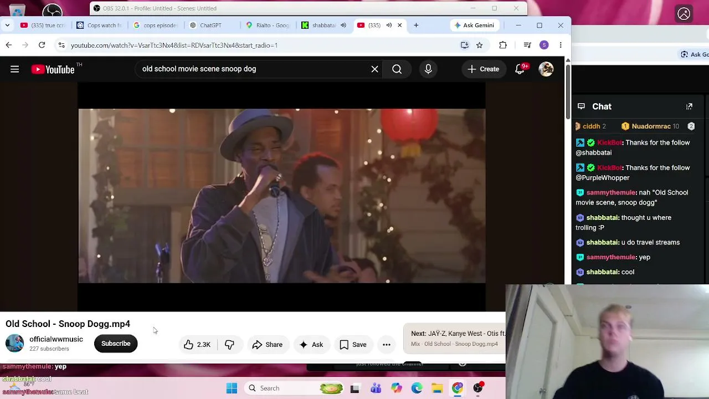Switch to OBS Studio on the taskbar
The image size is (709, 399).
[x=478, y=388]
